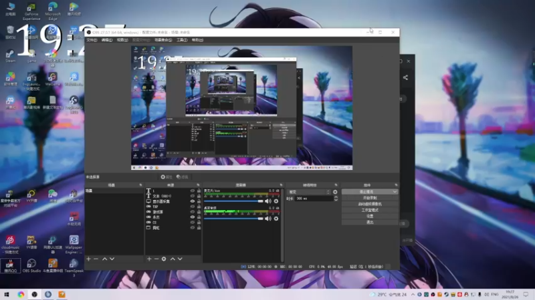Image resolution: width=535 pixels, height=300 pixels.
Task: Toggle lock on the first source
Action: point(198,191)
